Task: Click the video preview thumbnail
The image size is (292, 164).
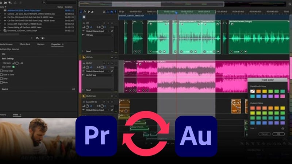Action: tap(38, 139)
